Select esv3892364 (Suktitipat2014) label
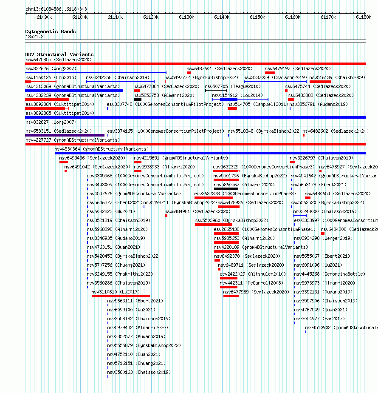 pyautogui.click(x=60, y=105)
